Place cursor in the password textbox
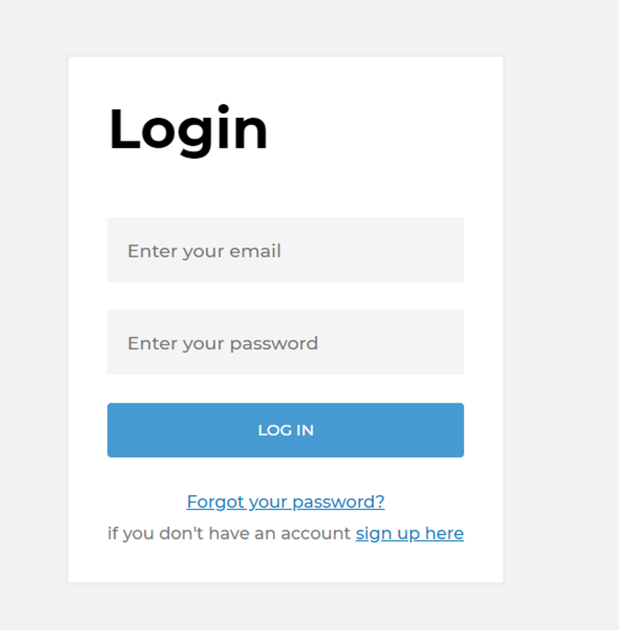Screen dimensions: 619x630 (285, 342)
